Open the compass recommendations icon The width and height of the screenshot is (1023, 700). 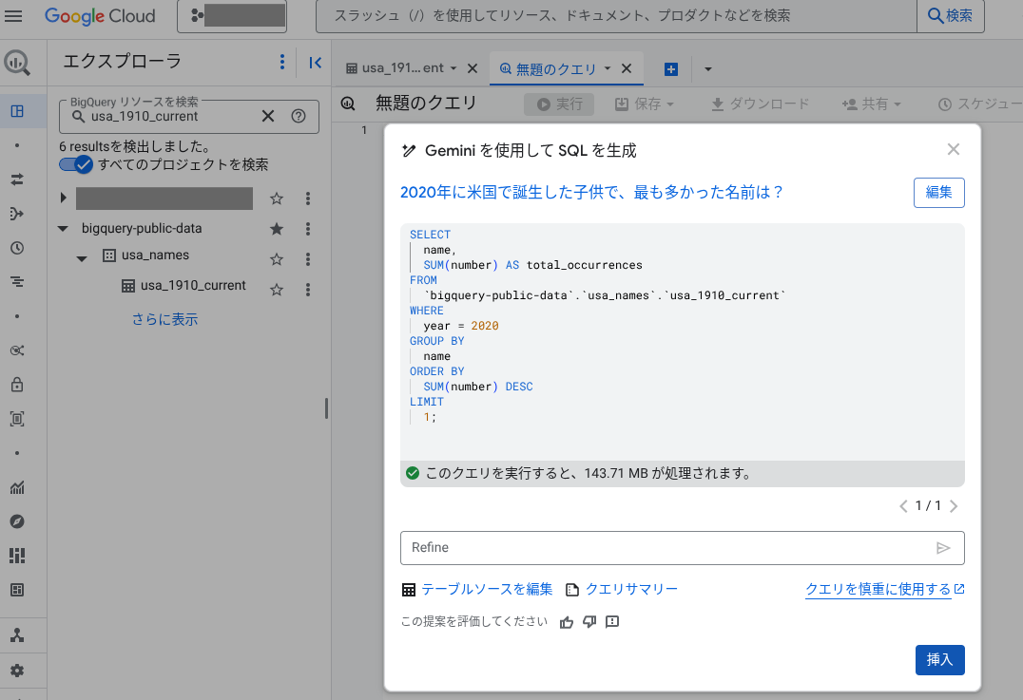tap(18, 521)
